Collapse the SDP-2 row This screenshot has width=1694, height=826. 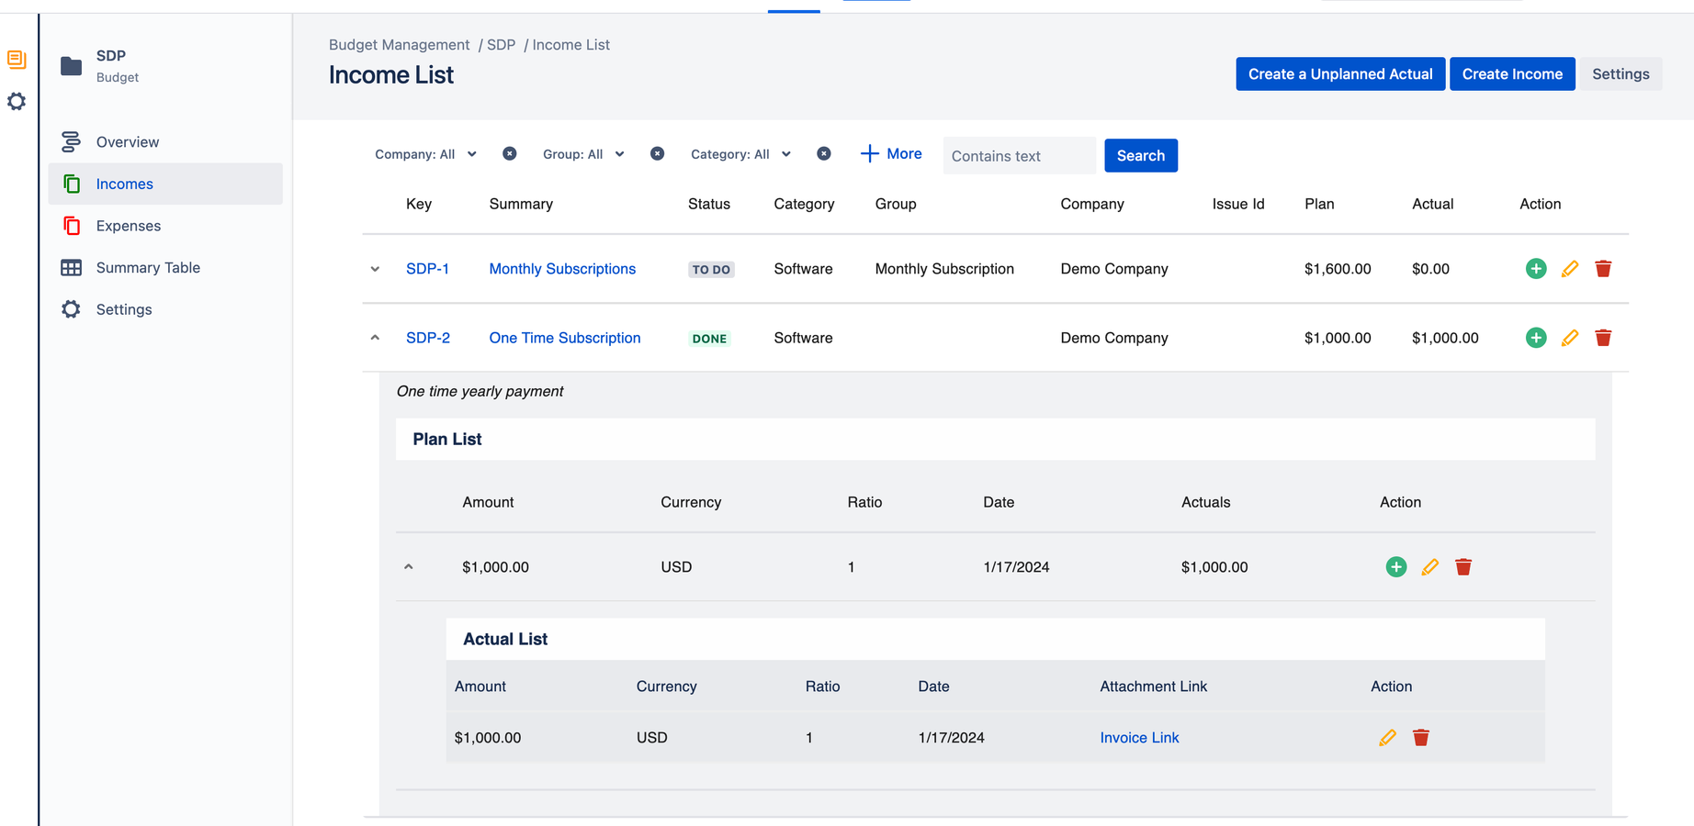[x=375, y=338]
